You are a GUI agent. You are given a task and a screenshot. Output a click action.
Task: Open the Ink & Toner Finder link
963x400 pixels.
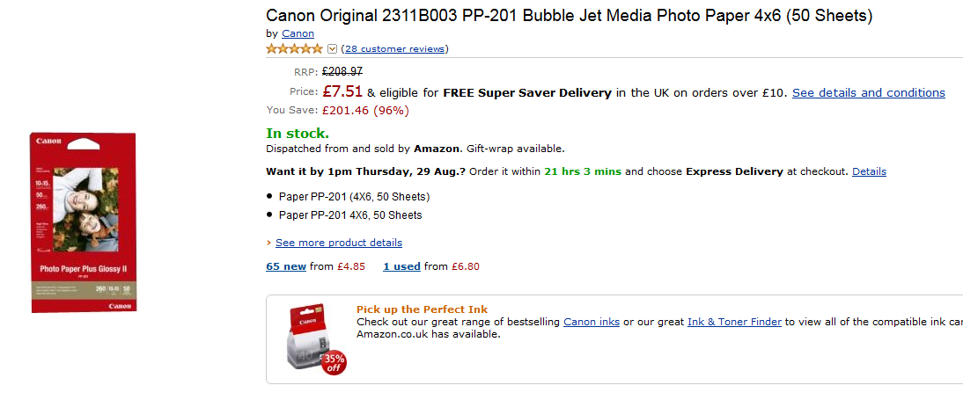pos(734,322)
